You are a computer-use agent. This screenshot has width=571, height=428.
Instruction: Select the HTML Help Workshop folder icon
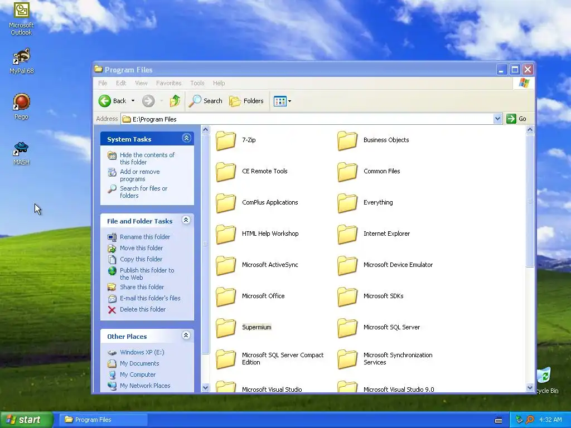click(x=225, y=234)
